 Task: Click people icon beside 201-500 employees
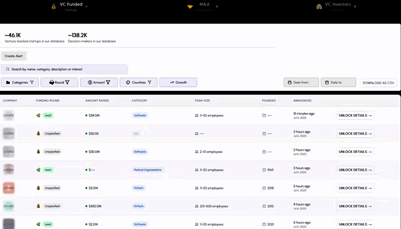coord(196,206)
